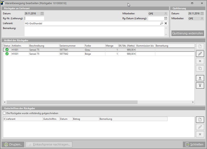Click the Schließen button
Screen dimensions: 207x149
point(194,145)
